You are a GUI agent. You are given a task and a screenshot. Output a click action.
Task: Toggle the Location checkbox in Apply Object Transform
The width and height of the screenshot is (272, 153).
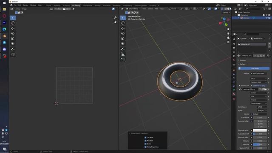point(145,138)
